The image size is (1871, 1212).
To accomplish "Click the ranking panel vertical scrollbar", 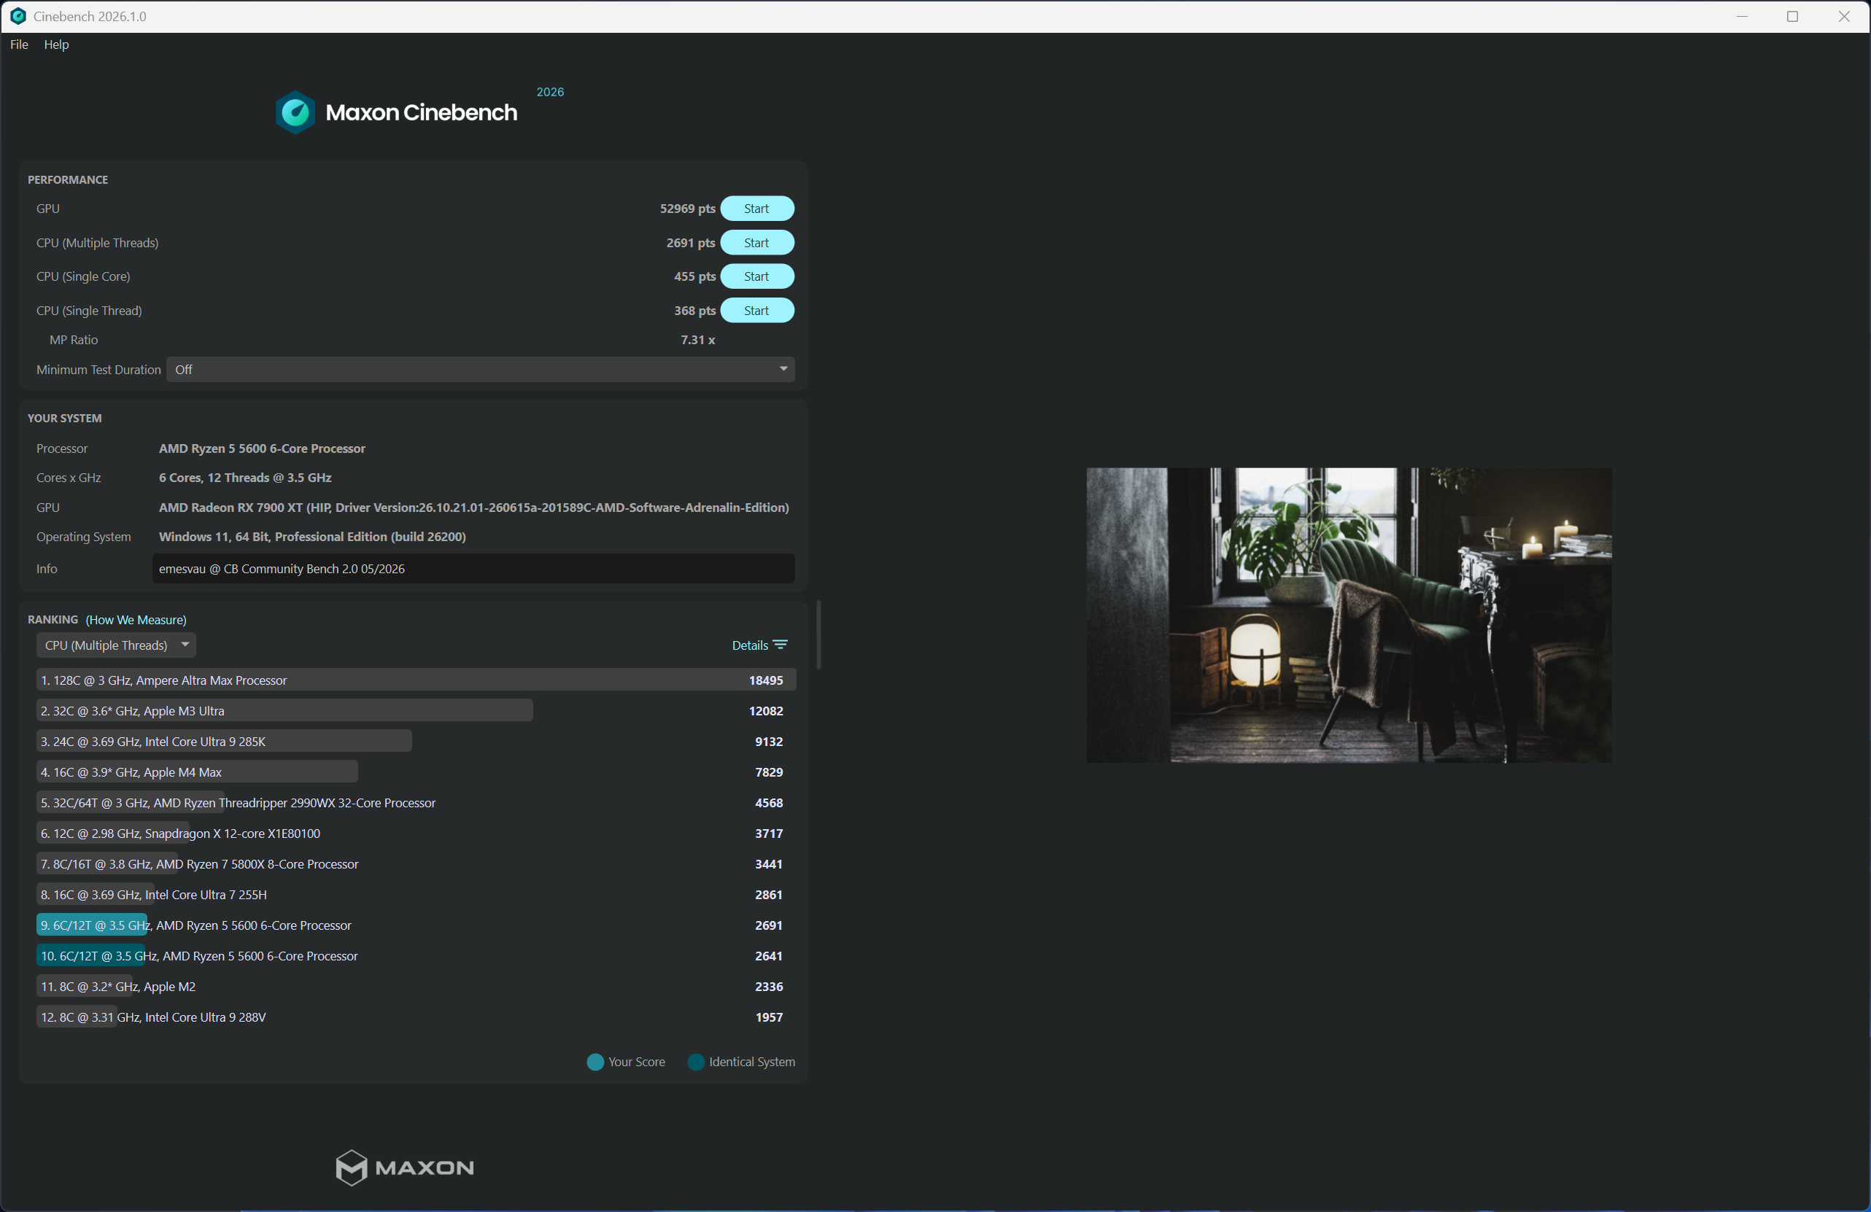I will pos(818,635).
